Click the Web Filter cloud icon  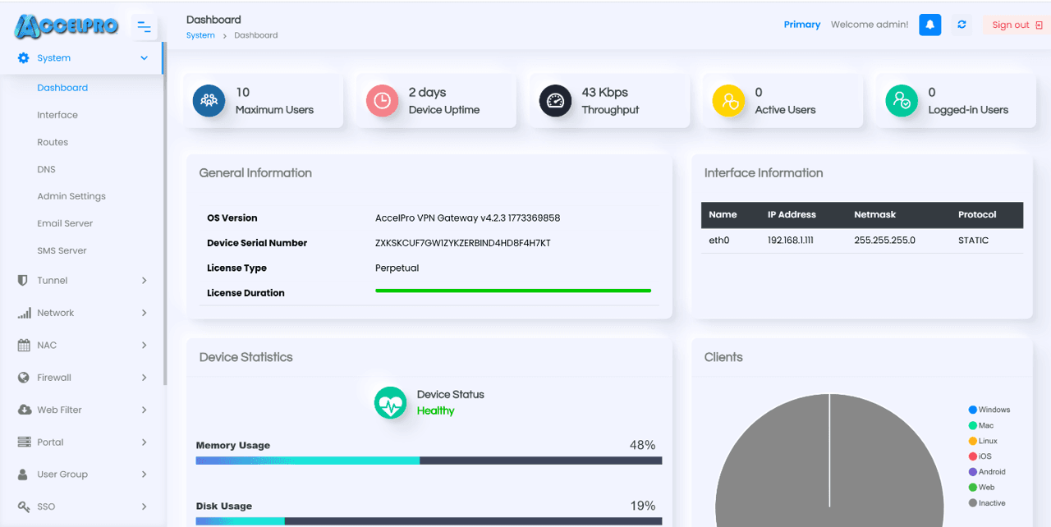(24, 410)
